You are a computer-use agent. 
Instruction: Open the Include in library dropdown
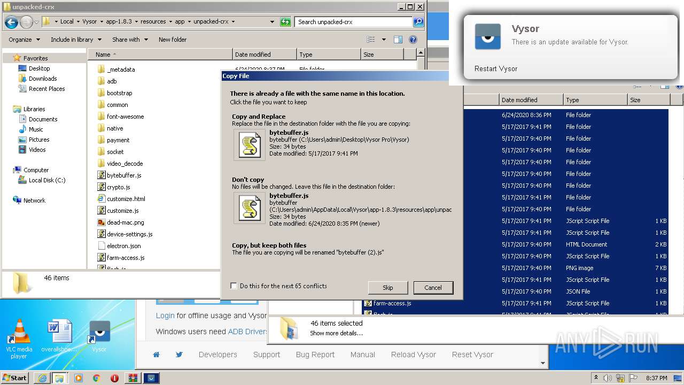pyautogui.click(x=76, y=40)
